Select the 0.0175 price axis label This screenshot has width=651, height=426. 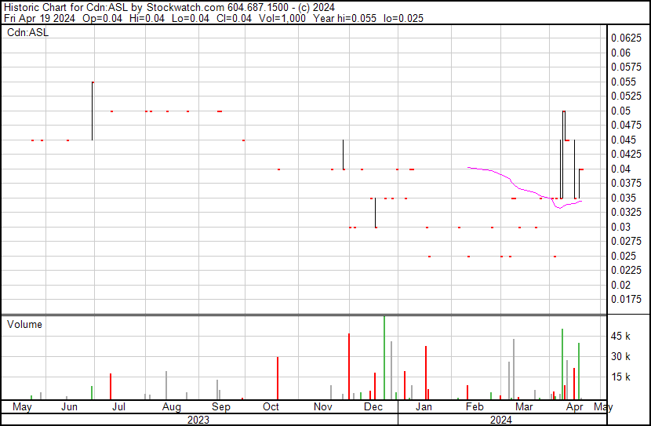pyautogui.click(x=626, y=300)
